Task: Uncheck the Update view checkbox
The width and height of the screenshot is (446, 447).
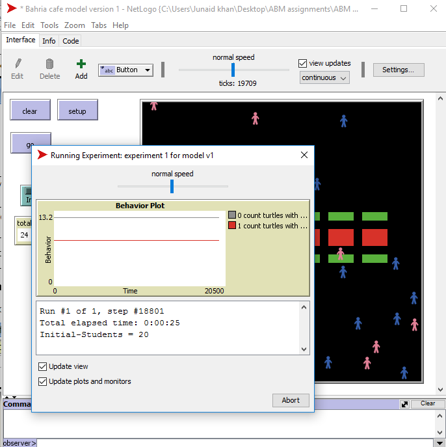Action: (43, 366)
